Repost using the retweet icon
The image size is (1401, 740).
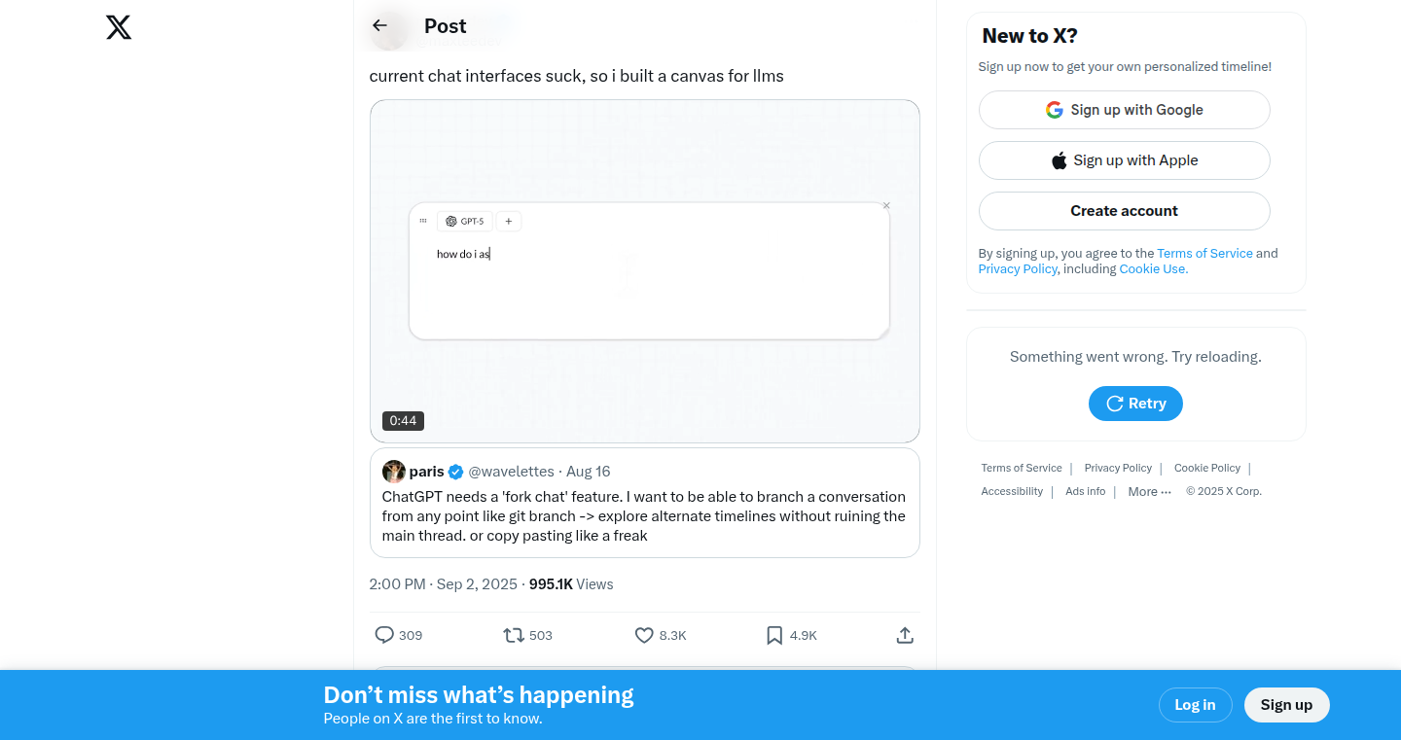click(514, 635)
